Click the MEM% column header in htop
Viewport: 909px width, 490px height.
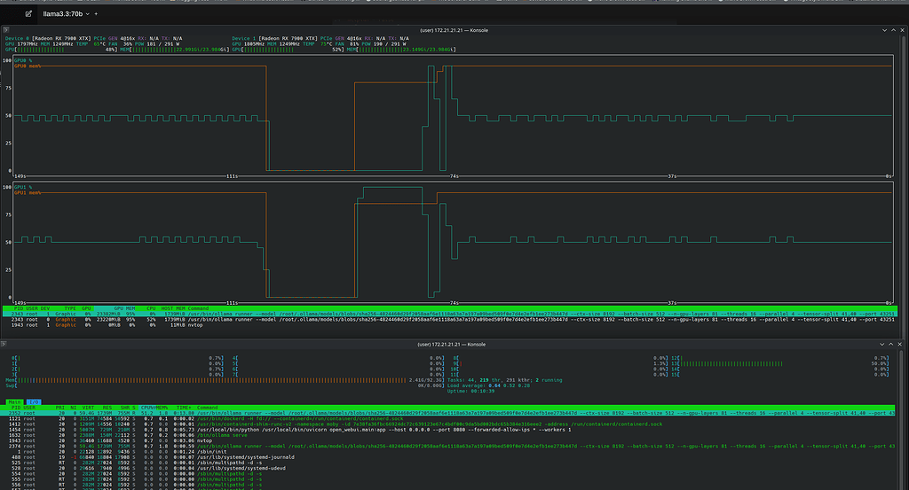[x=162, y=408]
